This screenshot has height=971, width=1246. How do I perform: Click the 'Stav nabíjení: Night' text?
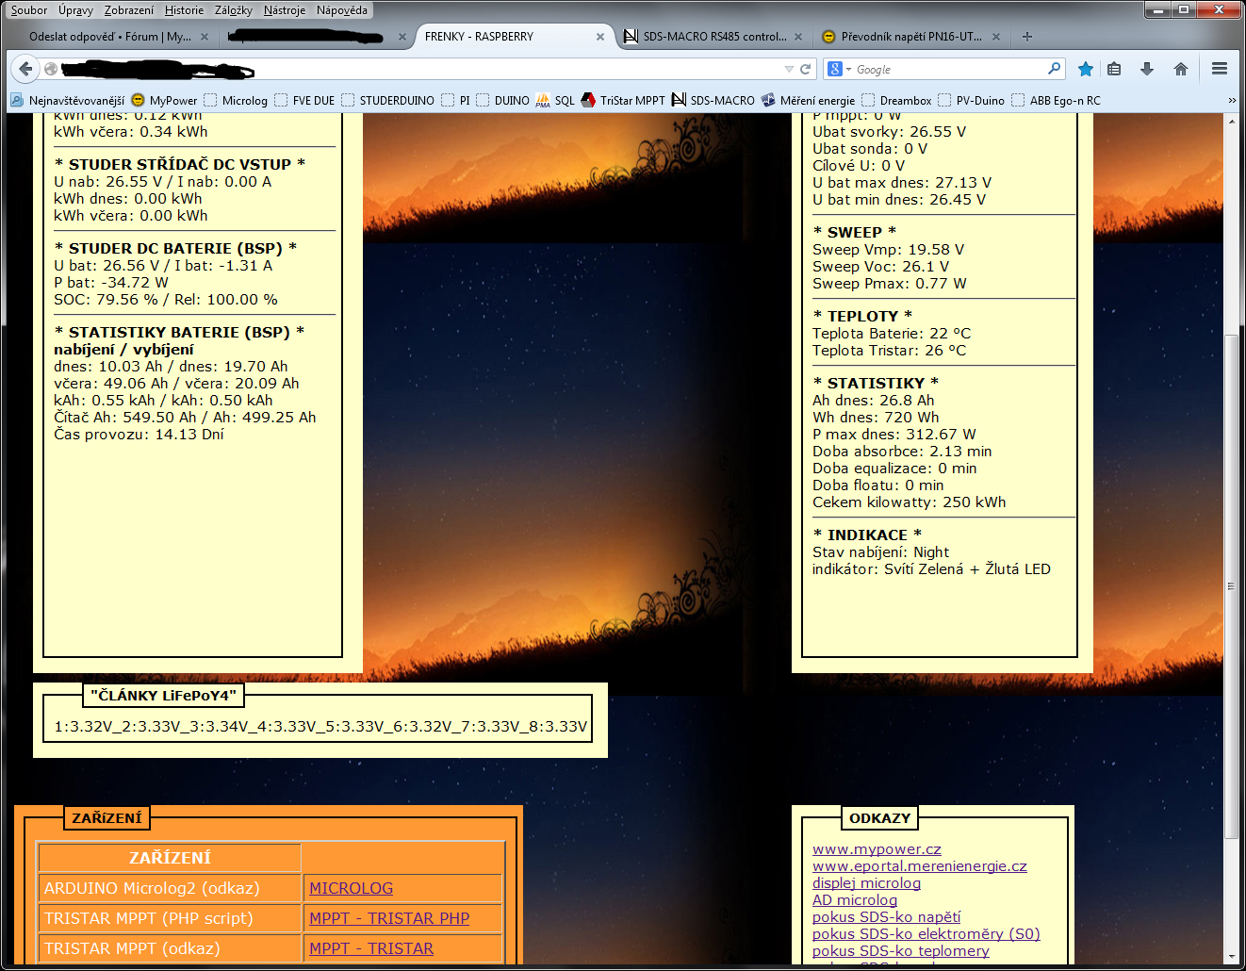880,552
